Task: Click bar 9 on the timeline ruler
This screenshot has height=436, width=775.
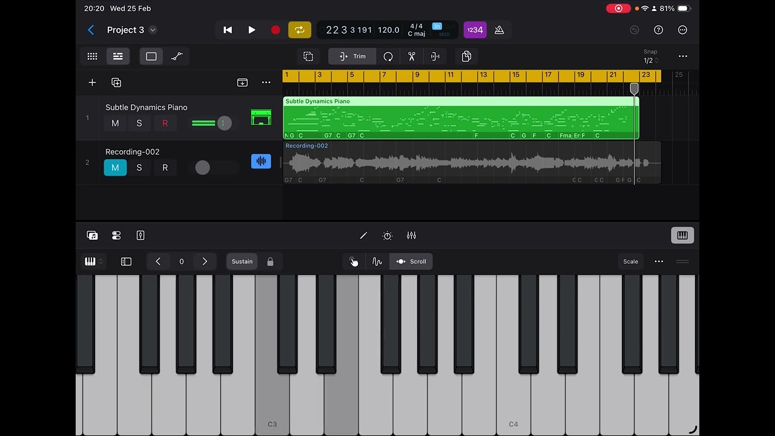Action: click(417, 75)
